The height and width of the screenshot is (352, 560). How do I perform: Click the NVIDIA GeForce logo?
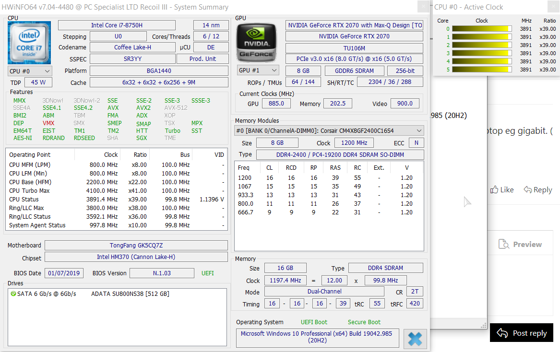click(x=257, y=43)
